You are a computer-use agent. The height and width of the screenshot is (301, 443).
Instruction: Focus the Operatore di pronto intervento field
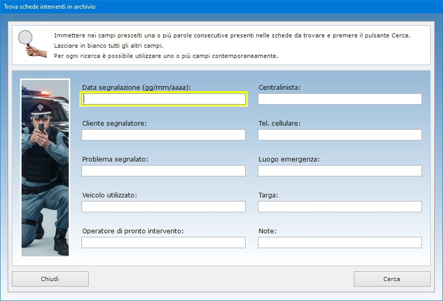click(164, 243)
